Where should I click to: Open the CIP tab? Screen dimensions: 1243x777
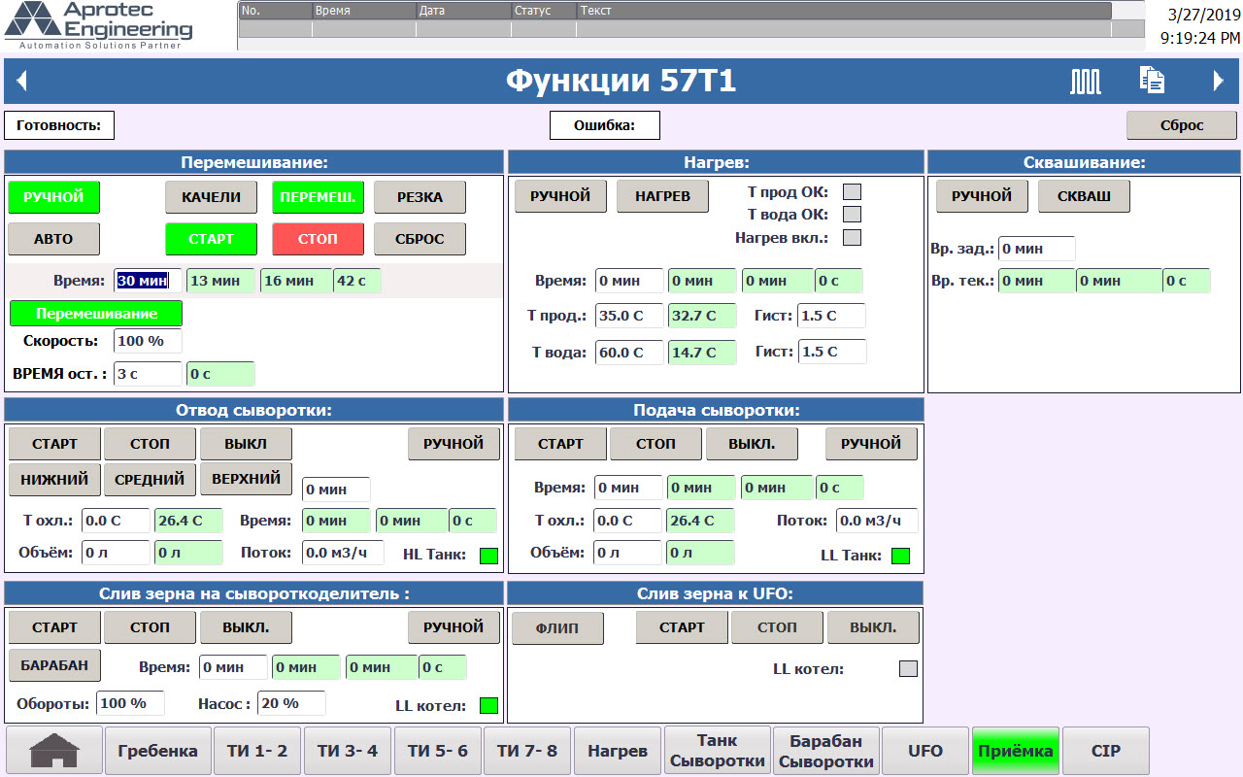pyautogui.click(x=1105, y=751)
